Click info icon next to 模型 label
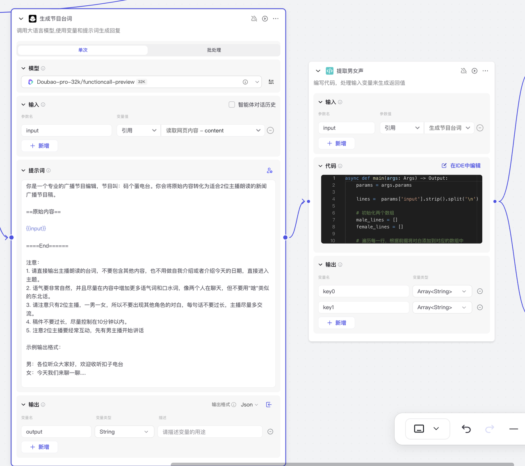Viewport: 525px width, 466px height. pos(43,69)
